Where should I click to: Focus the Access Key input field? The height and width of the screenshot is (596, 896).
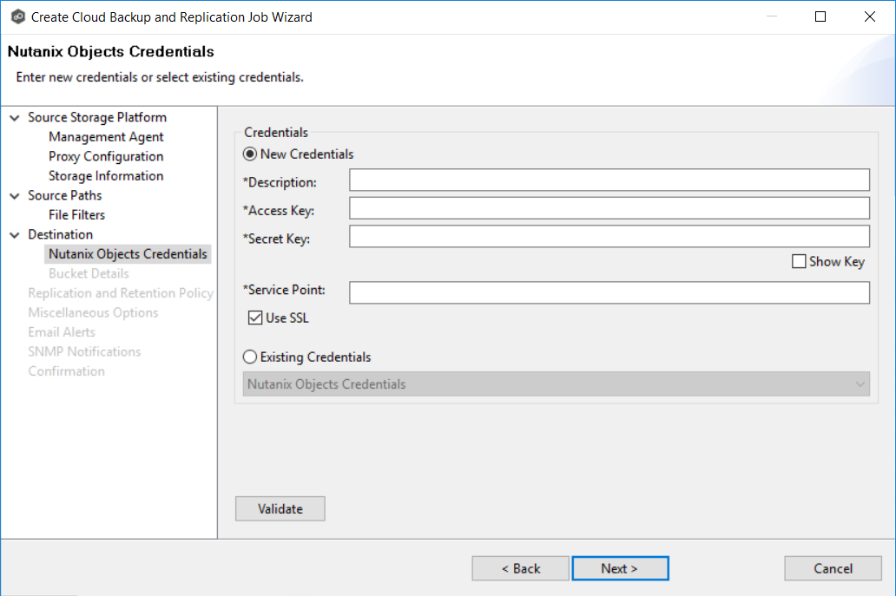click(x=609, y=208)
